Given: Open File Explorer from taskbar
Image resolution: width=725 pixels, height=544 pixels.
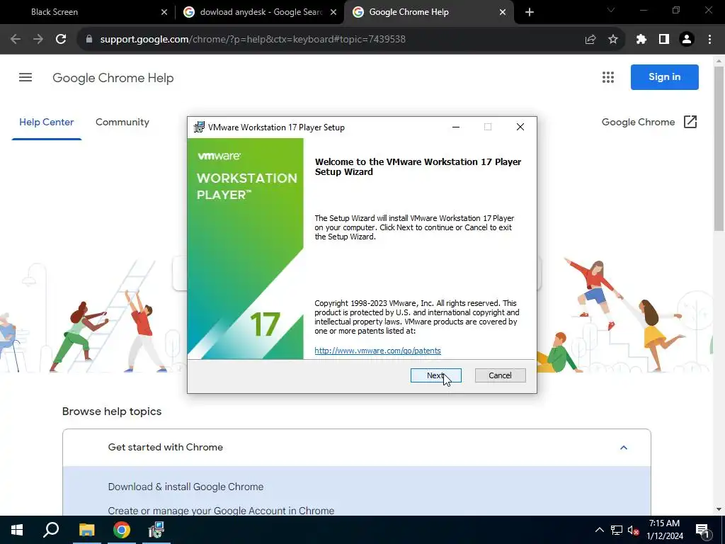Looking at the screenshot, I should (x=86, y=530).
